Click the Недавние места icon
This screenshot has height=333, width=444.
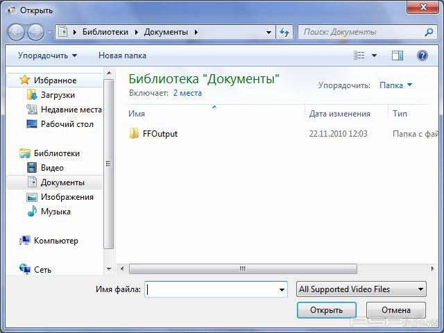point(32,110)
